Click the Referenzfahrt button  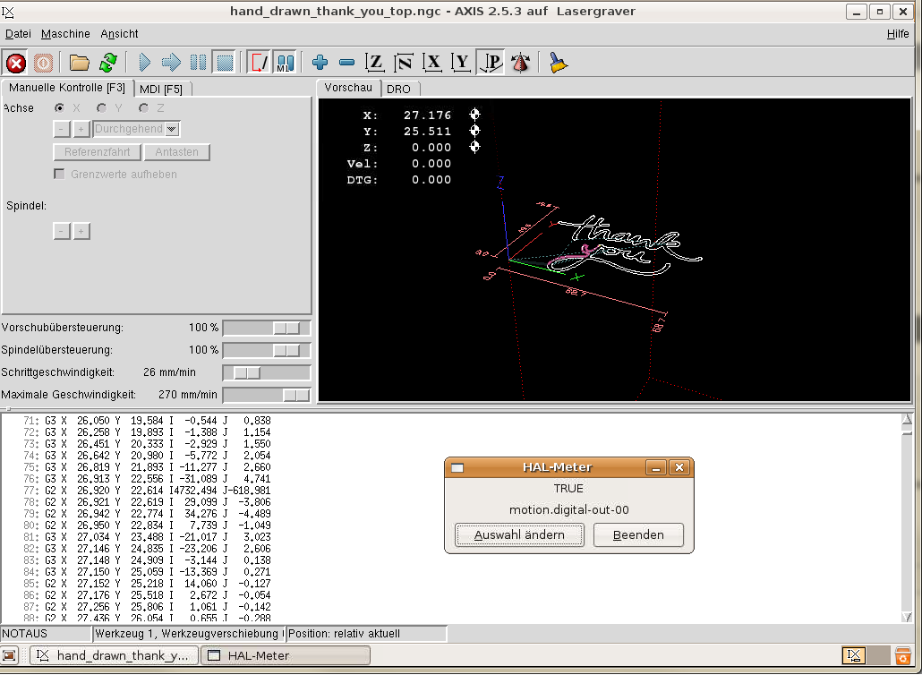97,151
